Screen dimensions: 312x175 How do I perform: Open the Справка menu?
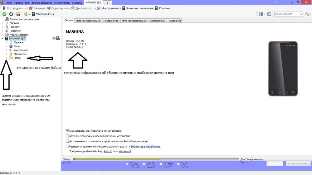pos(77,3)
